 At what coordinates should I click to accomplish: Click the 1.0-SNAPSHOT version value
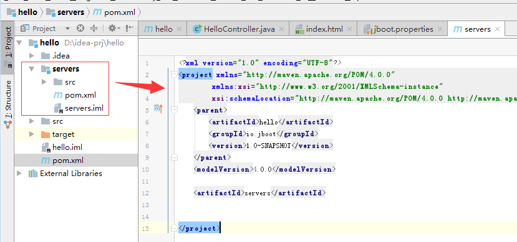tap(268, 146)
